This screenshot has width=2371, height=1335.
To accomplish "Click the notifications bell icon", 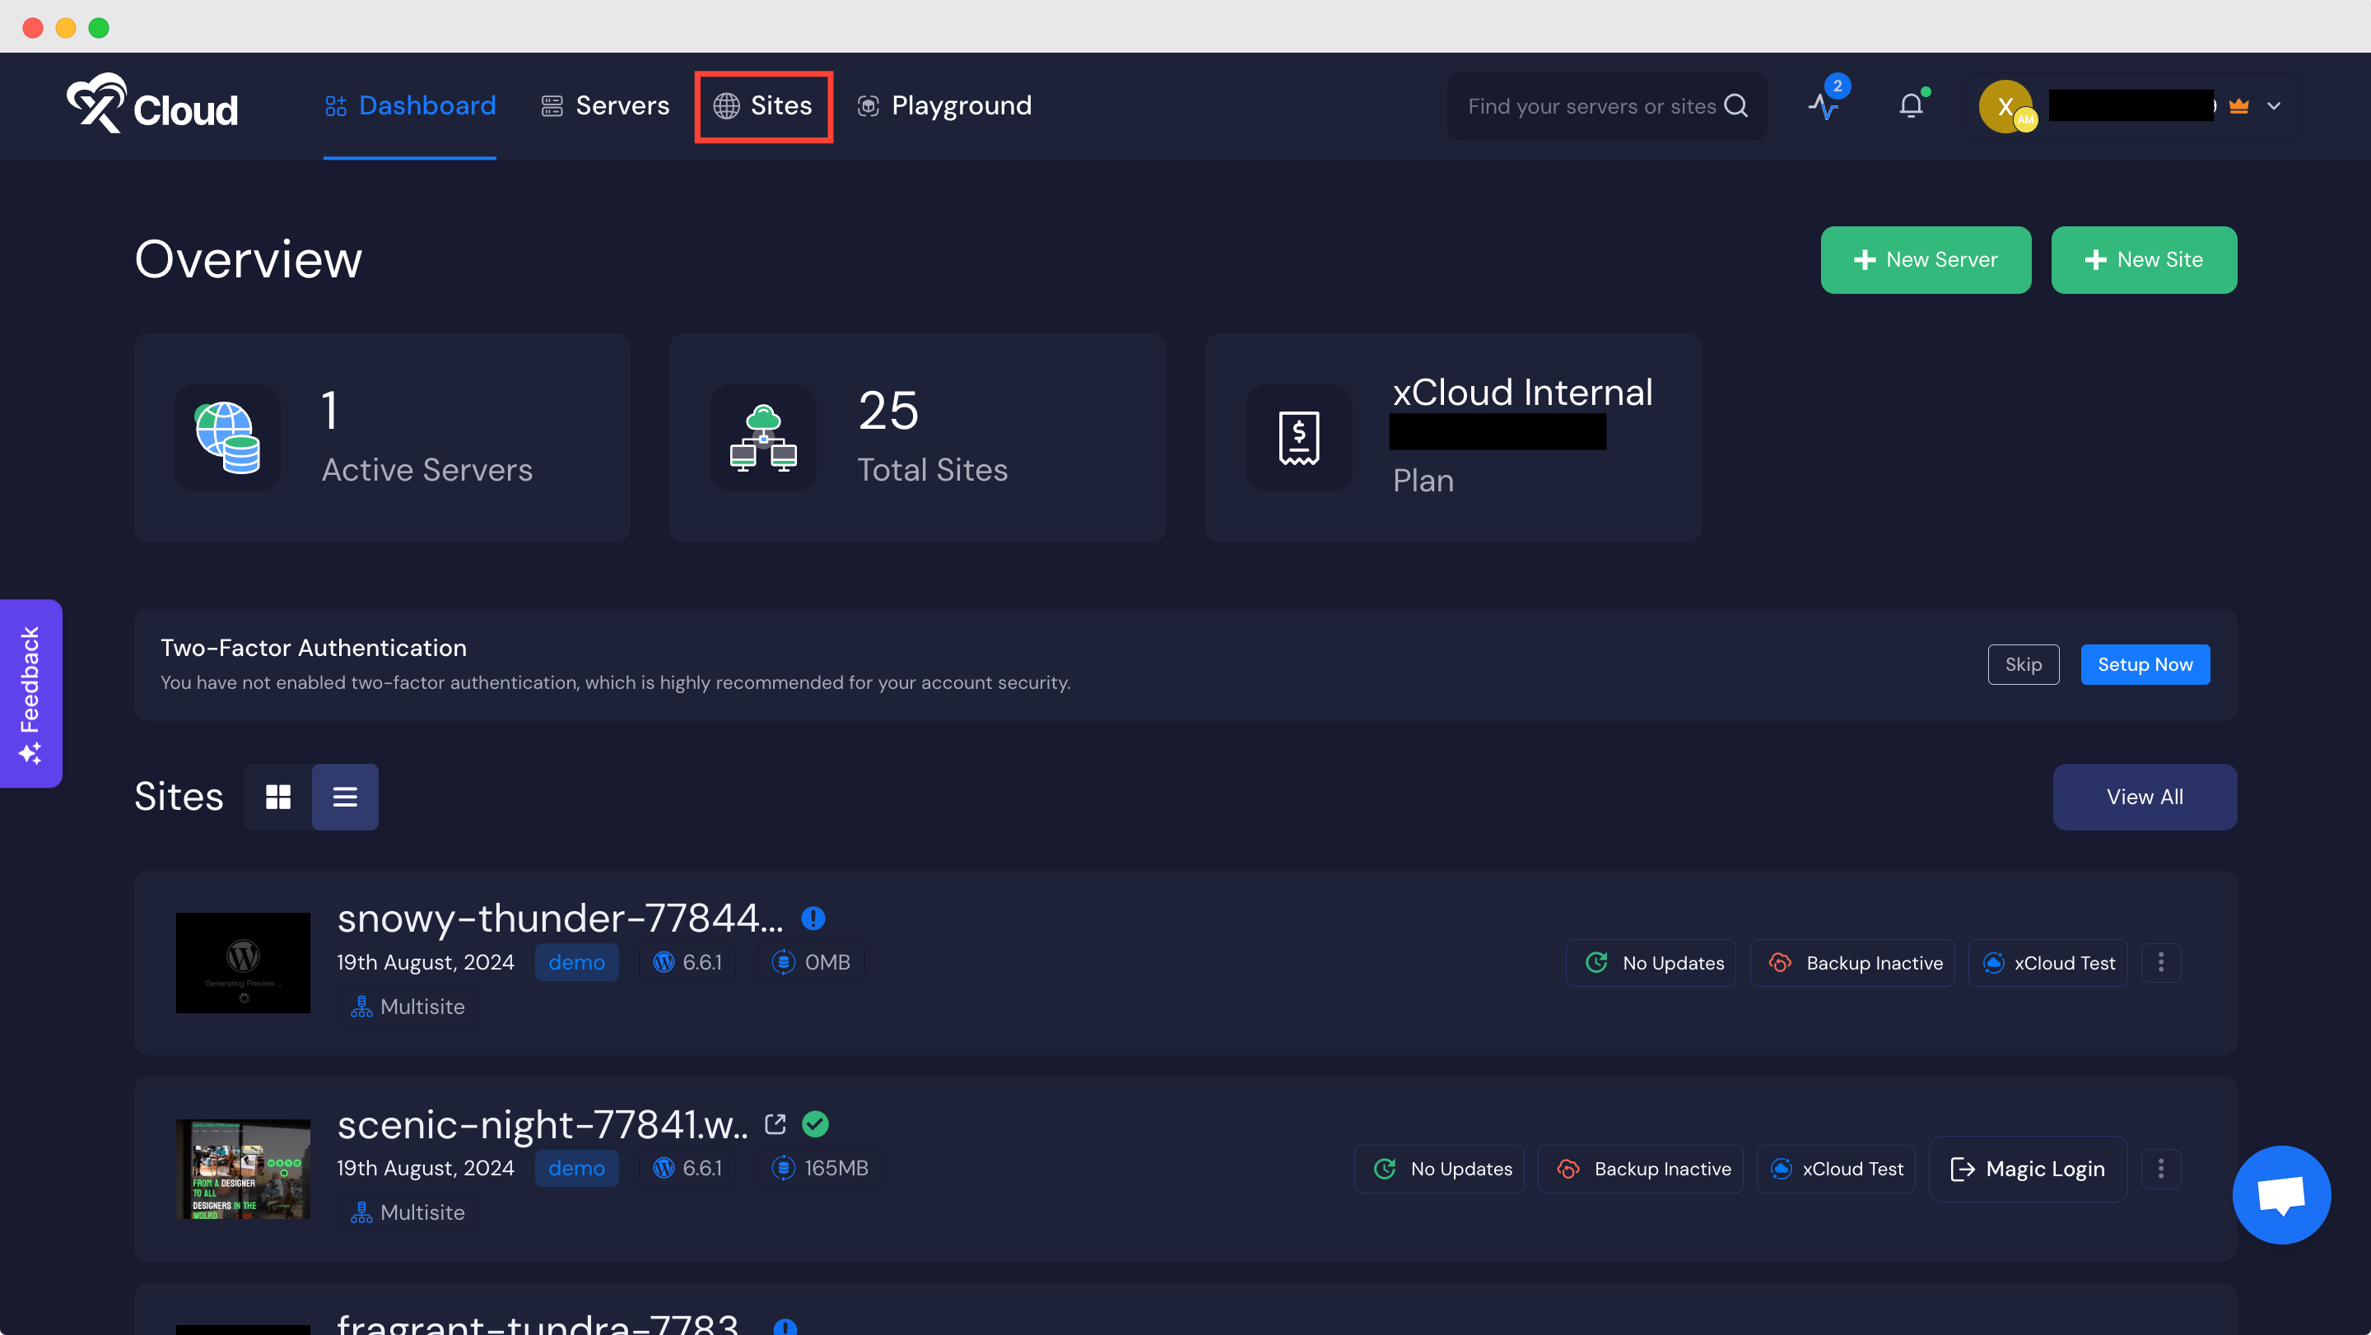I will [x=1911, y=106].
